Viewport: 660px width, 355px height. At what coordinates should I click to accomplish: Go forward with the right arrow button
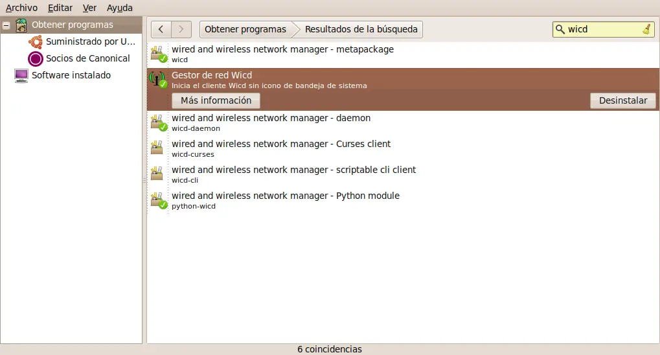point(181,29)
